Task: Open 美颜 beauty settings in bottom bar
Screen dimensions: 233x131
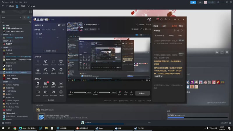Action: (119, 93)
